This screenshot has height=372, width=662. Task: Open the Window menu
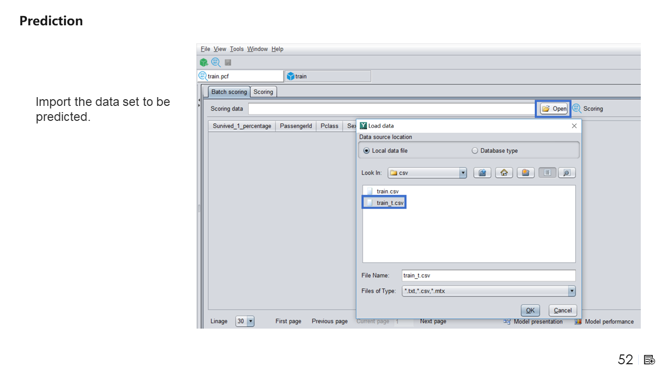pos(258,49)
